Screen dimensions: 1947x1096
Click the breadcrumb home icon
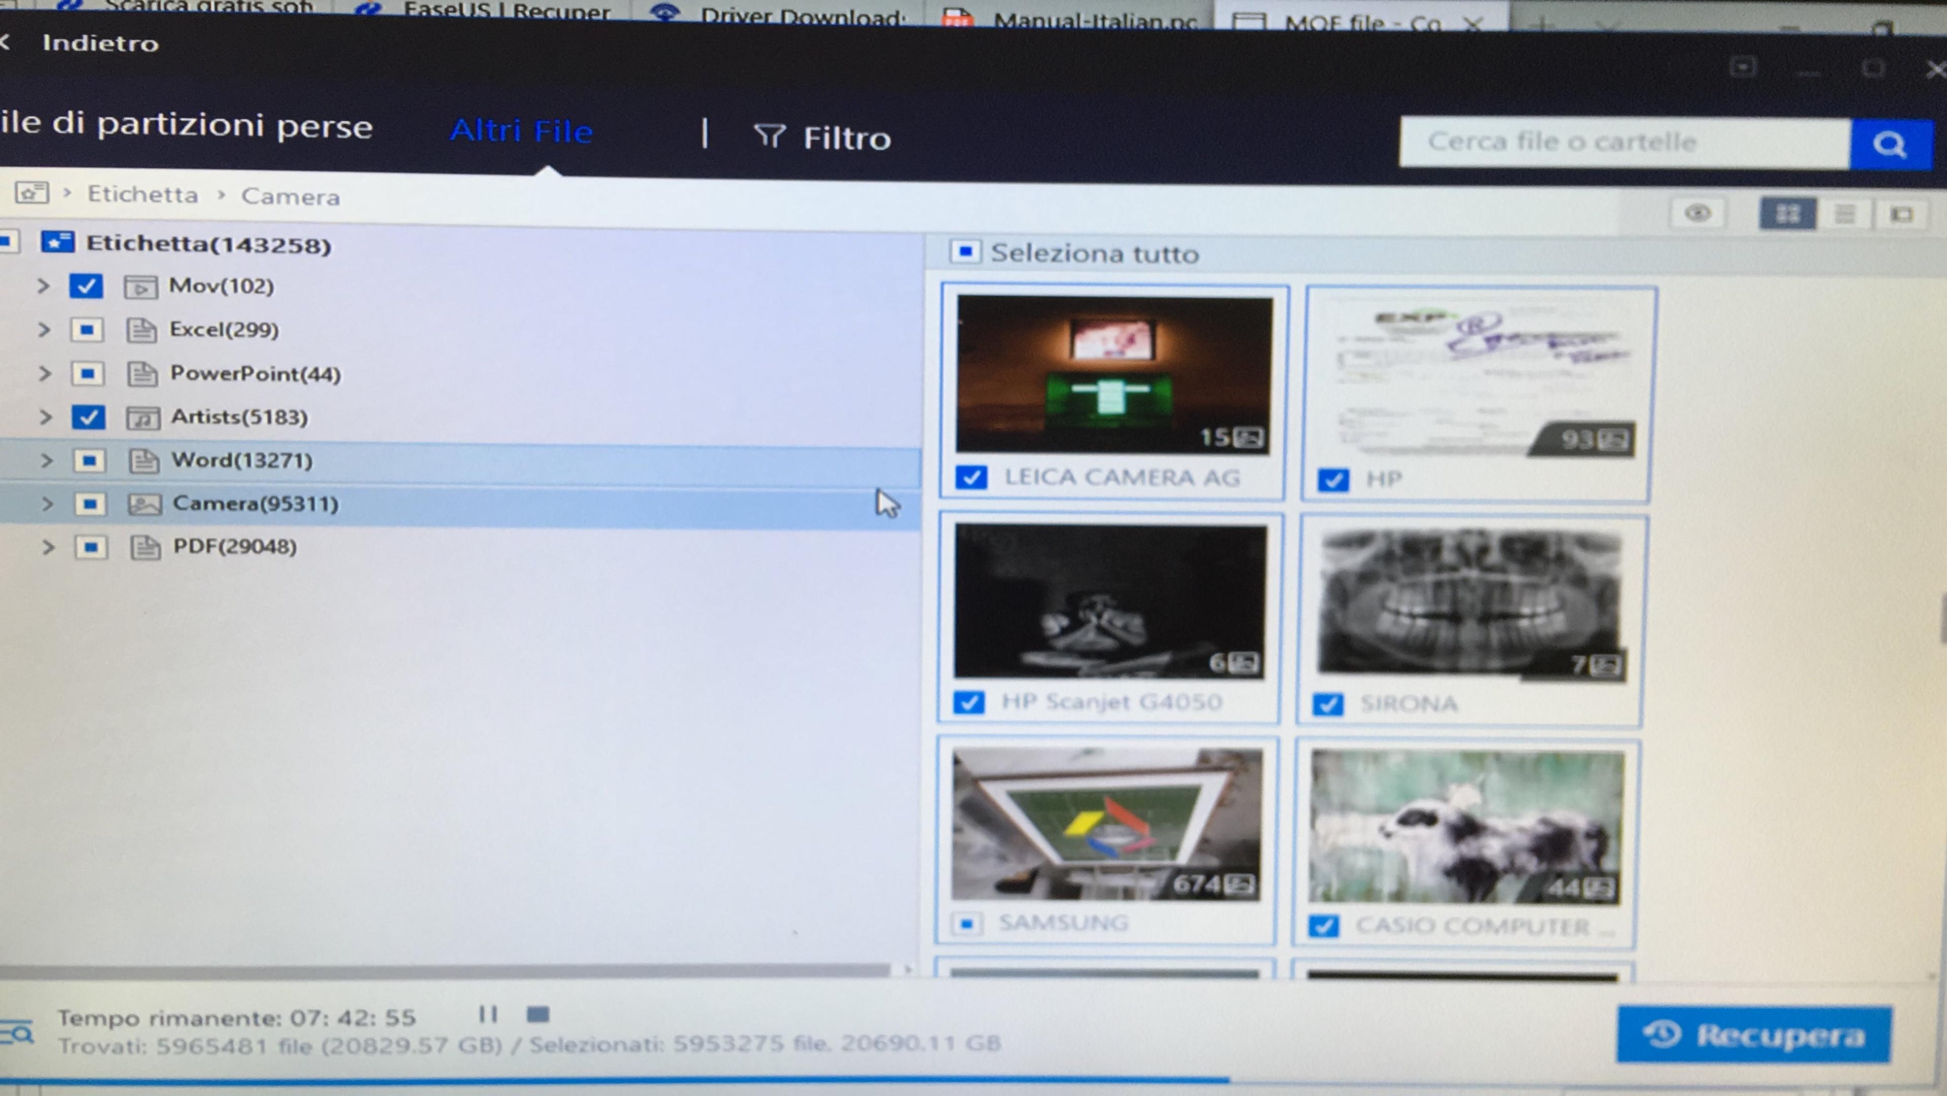[32, 192]
